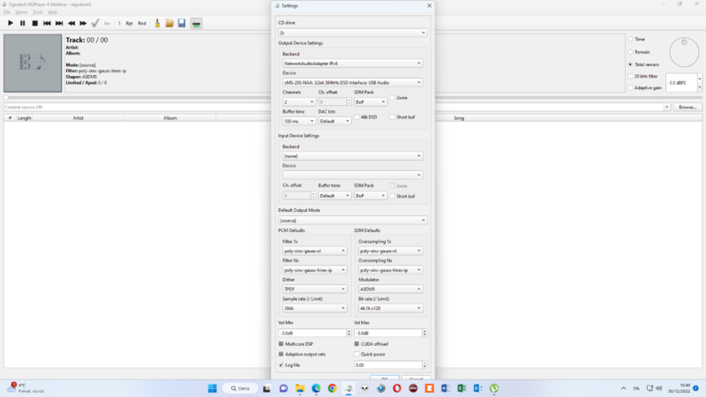This screenshot has width=706, height=397.
Task: Toggle the Inv phase invert button
Action: 107,23
